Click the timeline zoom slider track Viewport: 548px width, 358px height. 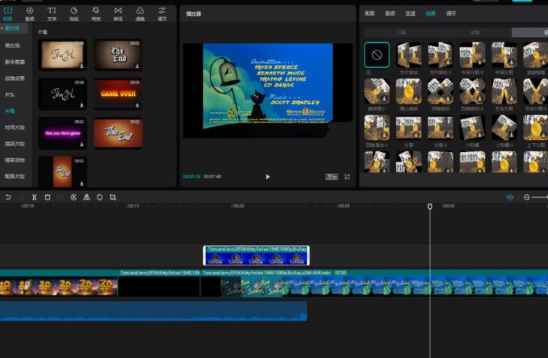click(540, 197)
